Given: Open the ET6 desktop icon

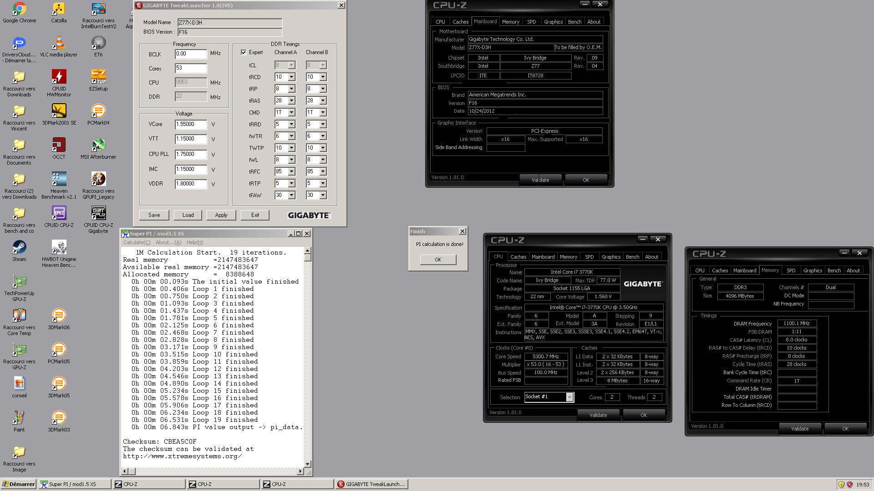Looking at the screenshot, I should point(98,46).
